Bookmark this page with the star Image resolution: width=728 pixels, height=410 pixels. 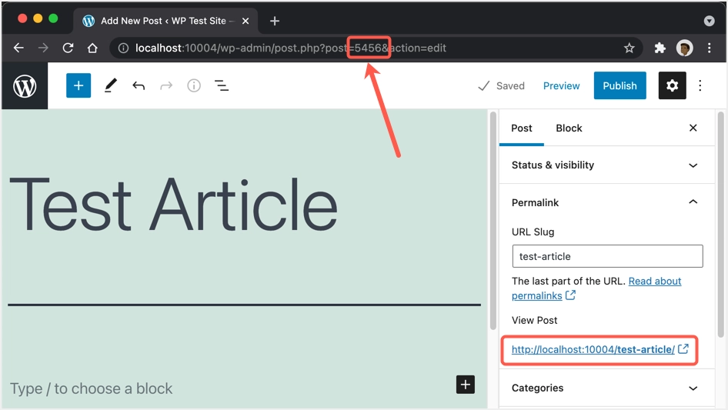click(629, 48)
